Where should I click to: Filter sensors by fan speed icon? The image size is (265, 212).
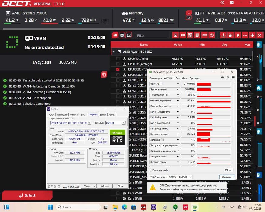[x=253, y=35]
